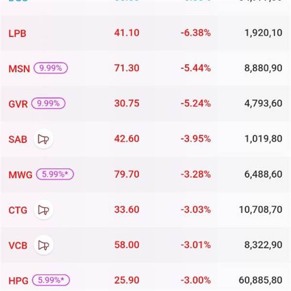Select the CTG ticker symbol
The width and height of the screenshot is (291, 291).
click(18, 210)
